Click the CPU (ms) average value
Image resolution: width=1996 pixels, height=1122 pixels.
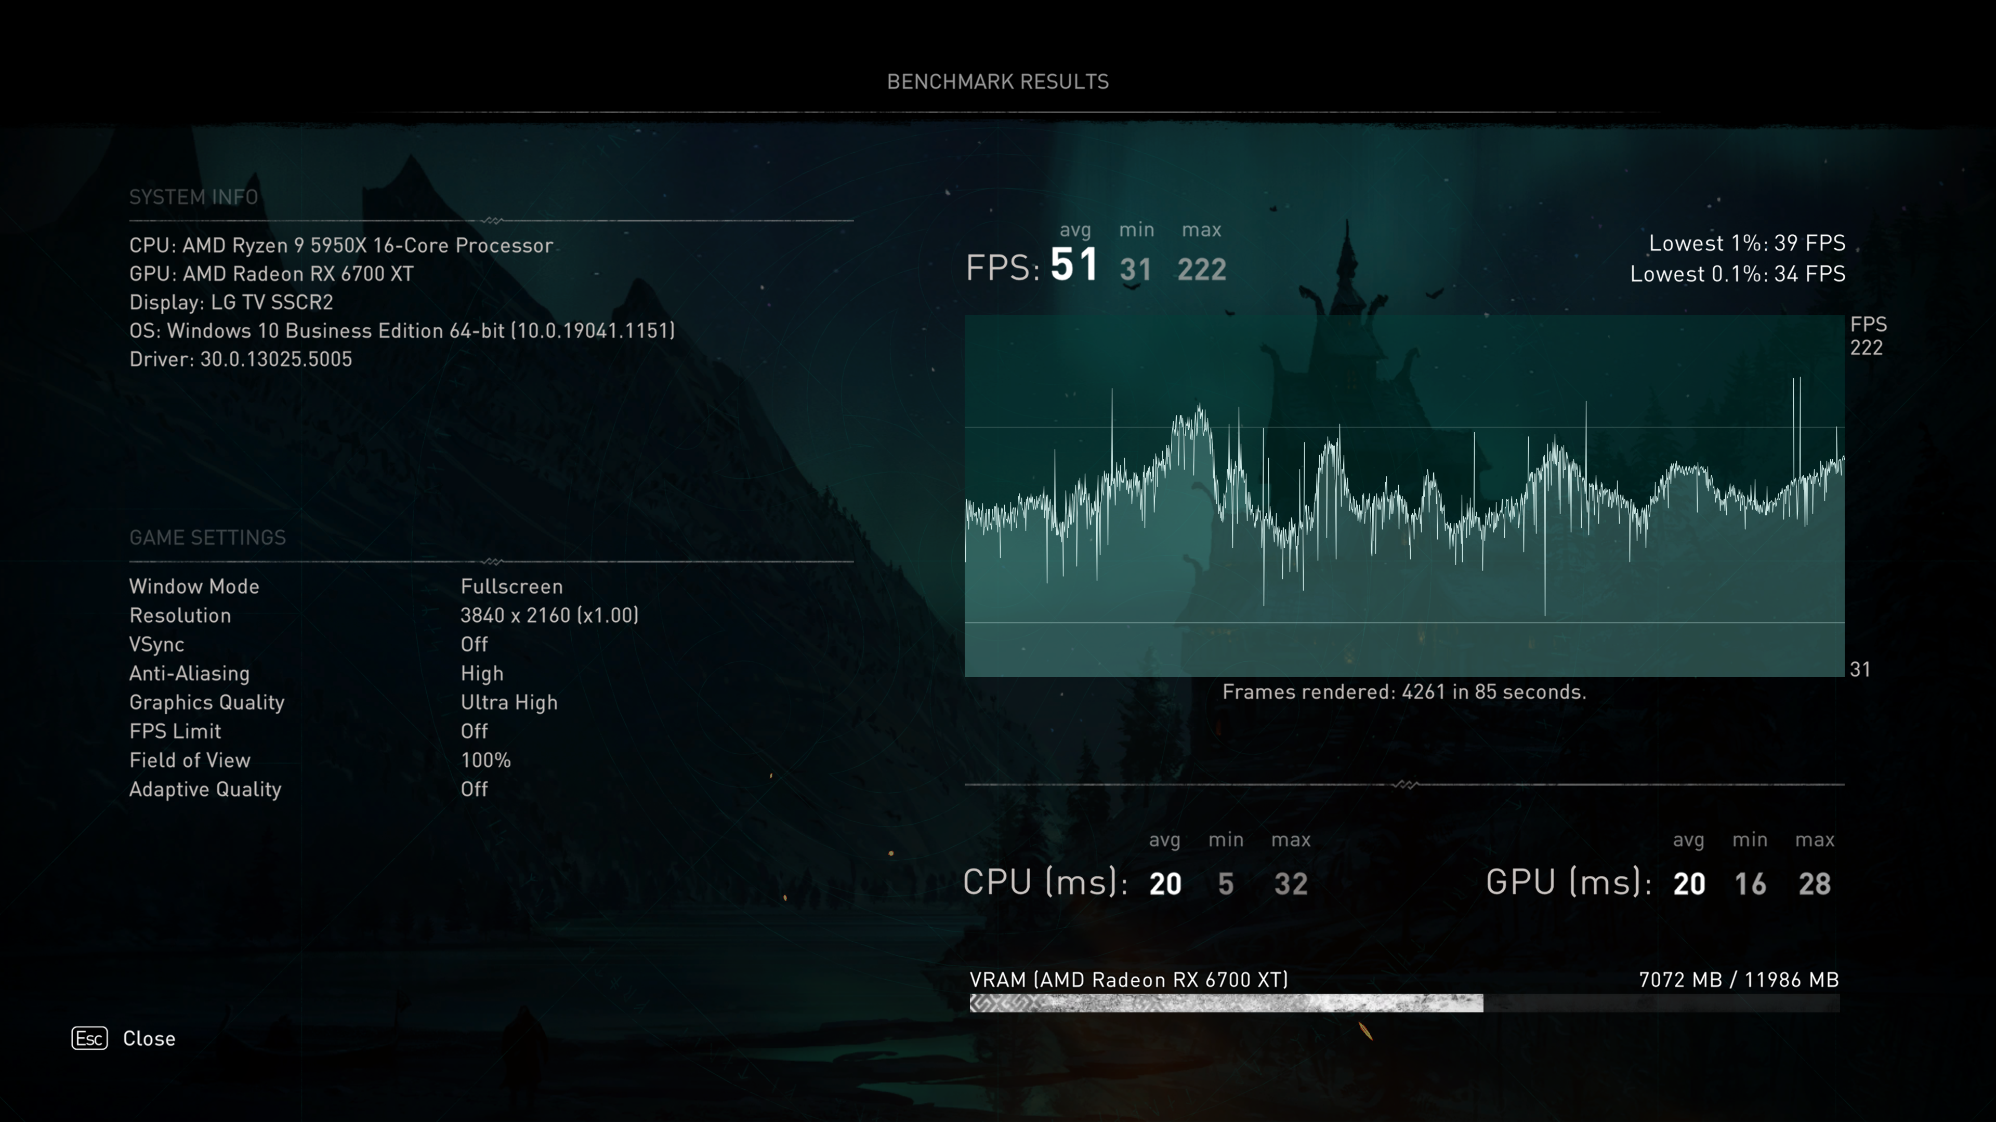(x=1165, y=884)
